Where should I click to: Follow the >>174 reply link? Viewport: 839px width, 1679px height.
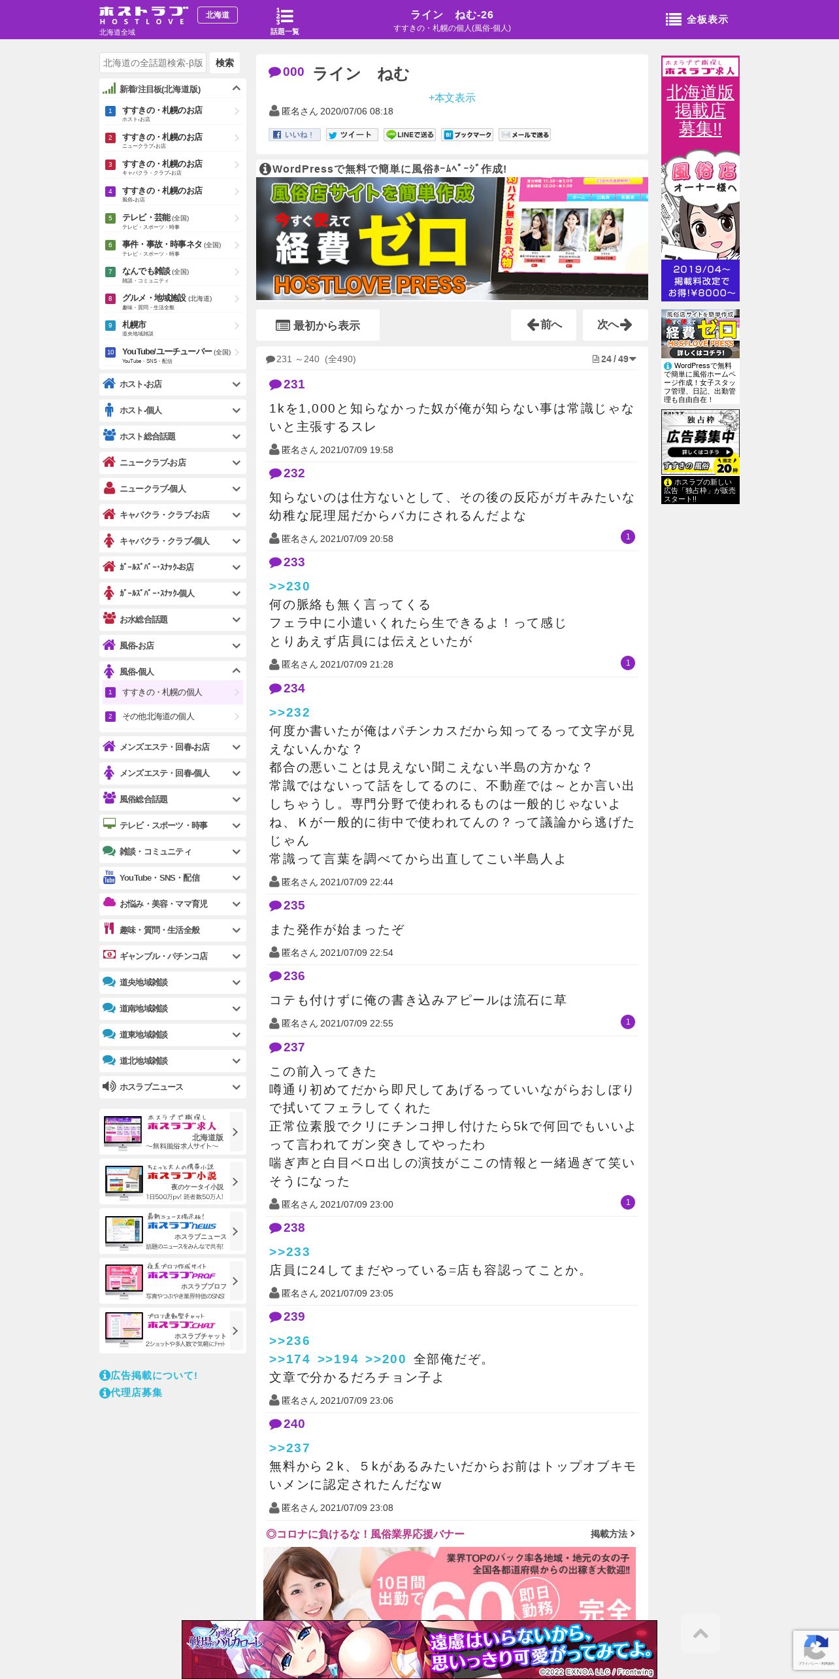[289, 1359]
